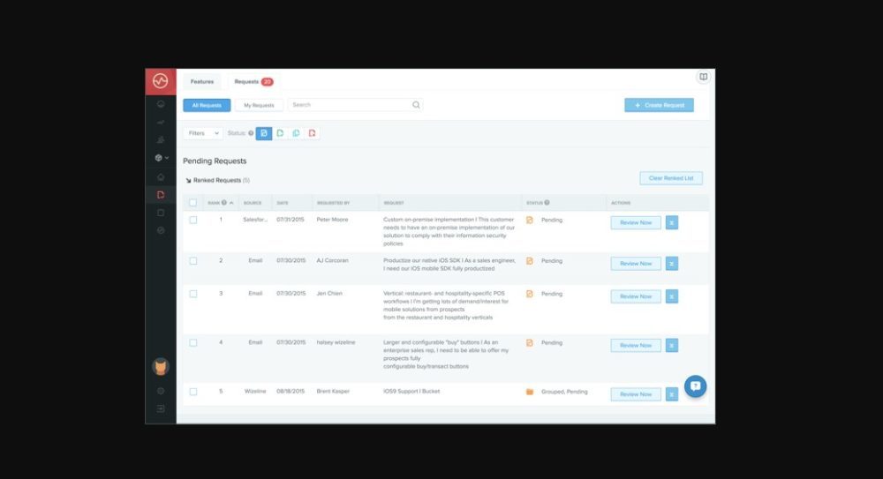Click the logout icon at sidebar bottom
883x479 pixels.
[x=161, y=408]
